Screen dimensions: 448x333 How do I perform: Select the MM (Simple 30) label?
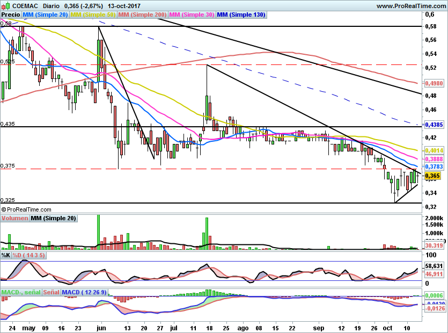click(192, 15)
